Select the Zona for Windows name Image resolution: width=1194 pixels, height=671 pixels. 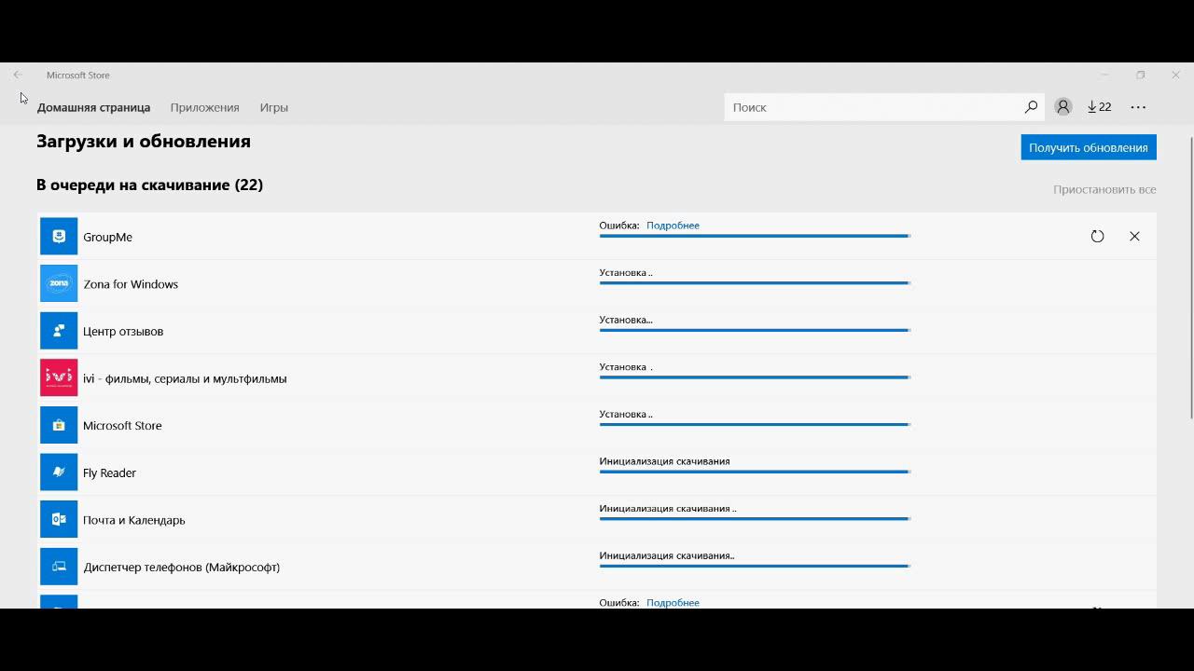click(131, 284)
